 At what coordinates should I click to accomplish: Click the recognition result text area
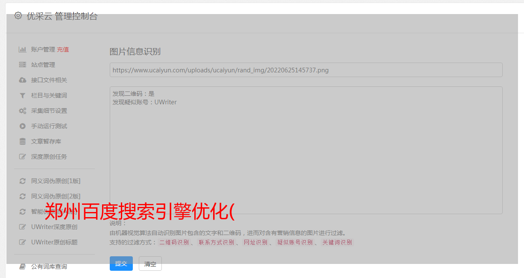[306, 150]
